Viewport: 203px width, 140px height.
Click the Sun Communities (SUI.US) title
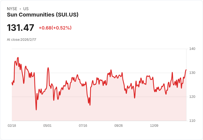[x=43, y=15]
